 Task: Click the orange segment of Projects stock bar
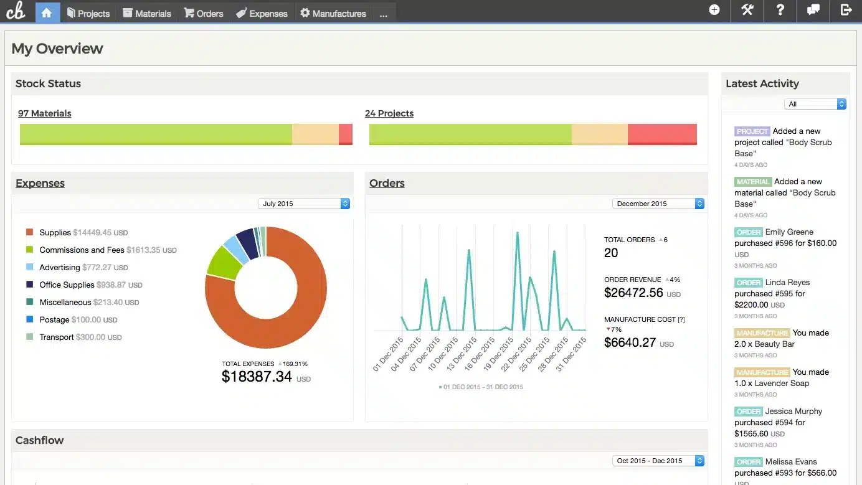[600, 134]
